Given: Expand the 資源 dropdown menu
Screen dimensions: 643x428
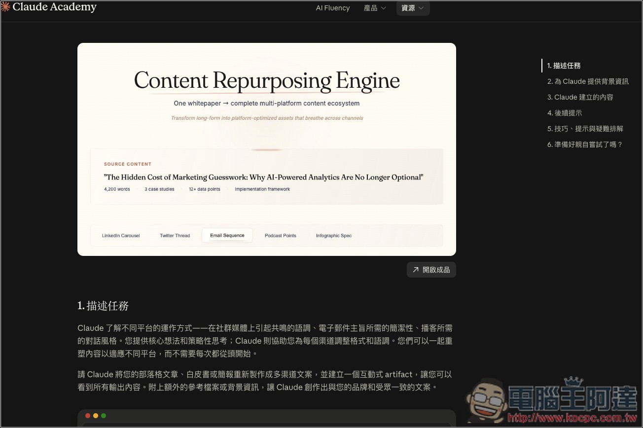Looking at the screenshot, I should (x=413, y=8).
